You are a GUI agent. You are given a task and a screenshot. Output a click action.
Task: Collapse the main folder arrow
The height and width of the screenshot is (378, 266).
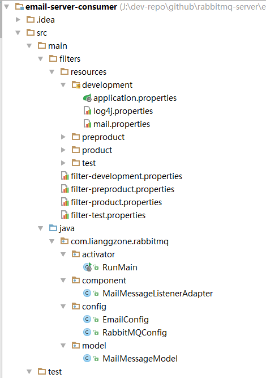(x=29, y=46)
